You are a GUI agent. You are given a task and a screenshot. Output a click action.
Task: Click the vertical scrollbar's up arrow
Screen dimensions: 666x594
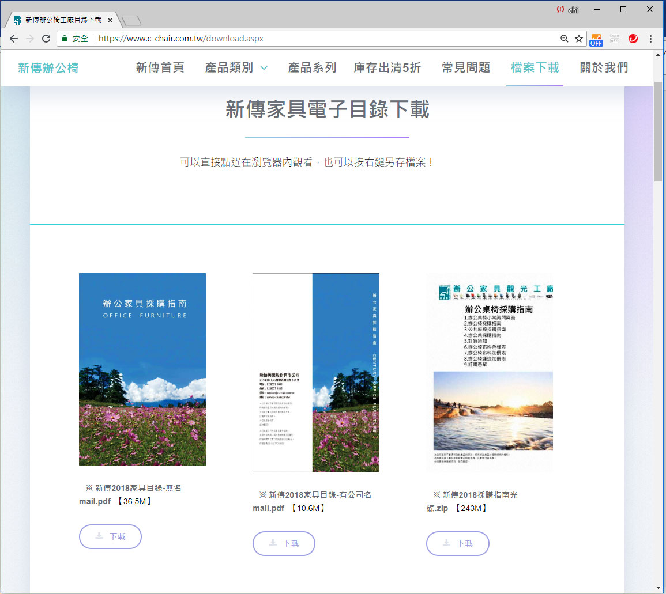coord(658,55)
